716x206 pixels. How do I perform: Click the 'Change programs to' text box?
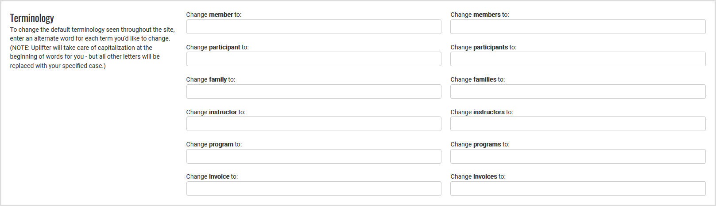point(578,157)
